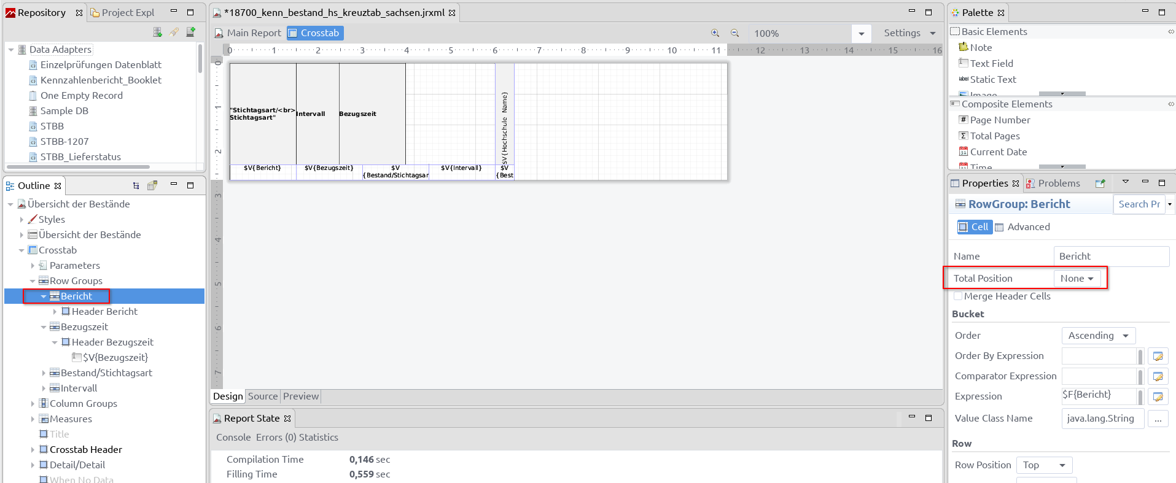
Task: Pick the Static Text element in Palette
Action: pos(987,79)
